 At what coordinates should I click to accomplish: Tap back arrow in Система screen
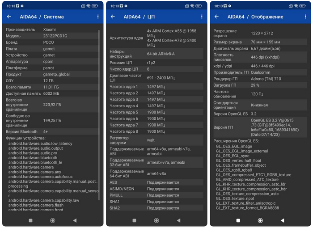point(9,17)
